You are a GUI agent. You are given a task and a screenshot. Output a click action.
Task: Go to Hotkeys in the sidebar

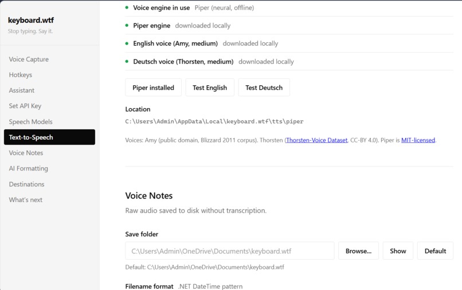pos(20,75)
